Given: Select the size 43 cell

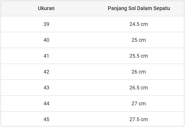Looking at the screenshot, I should tap(46, 88).
